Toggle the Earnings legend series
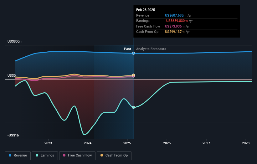Viewport: 257px width, 164px height. click(45, 156)
